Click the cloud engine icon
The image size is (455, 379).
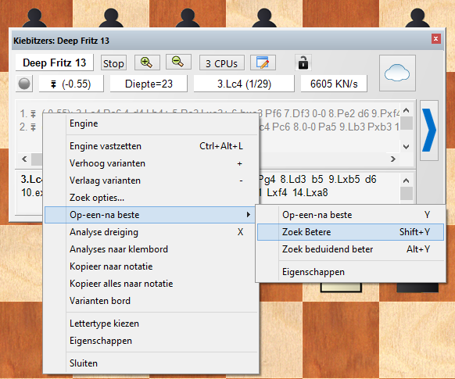(397, 73)
